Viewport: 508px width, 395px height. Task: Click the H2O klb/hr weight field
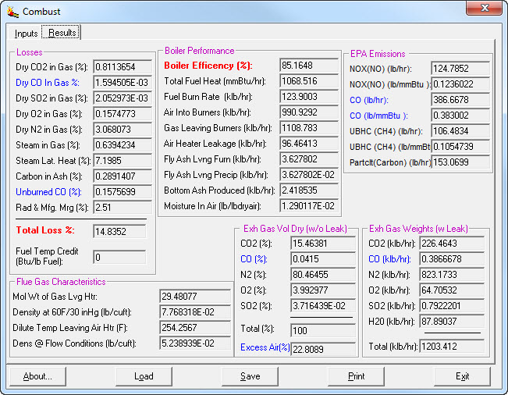click(x=452, y=321)
